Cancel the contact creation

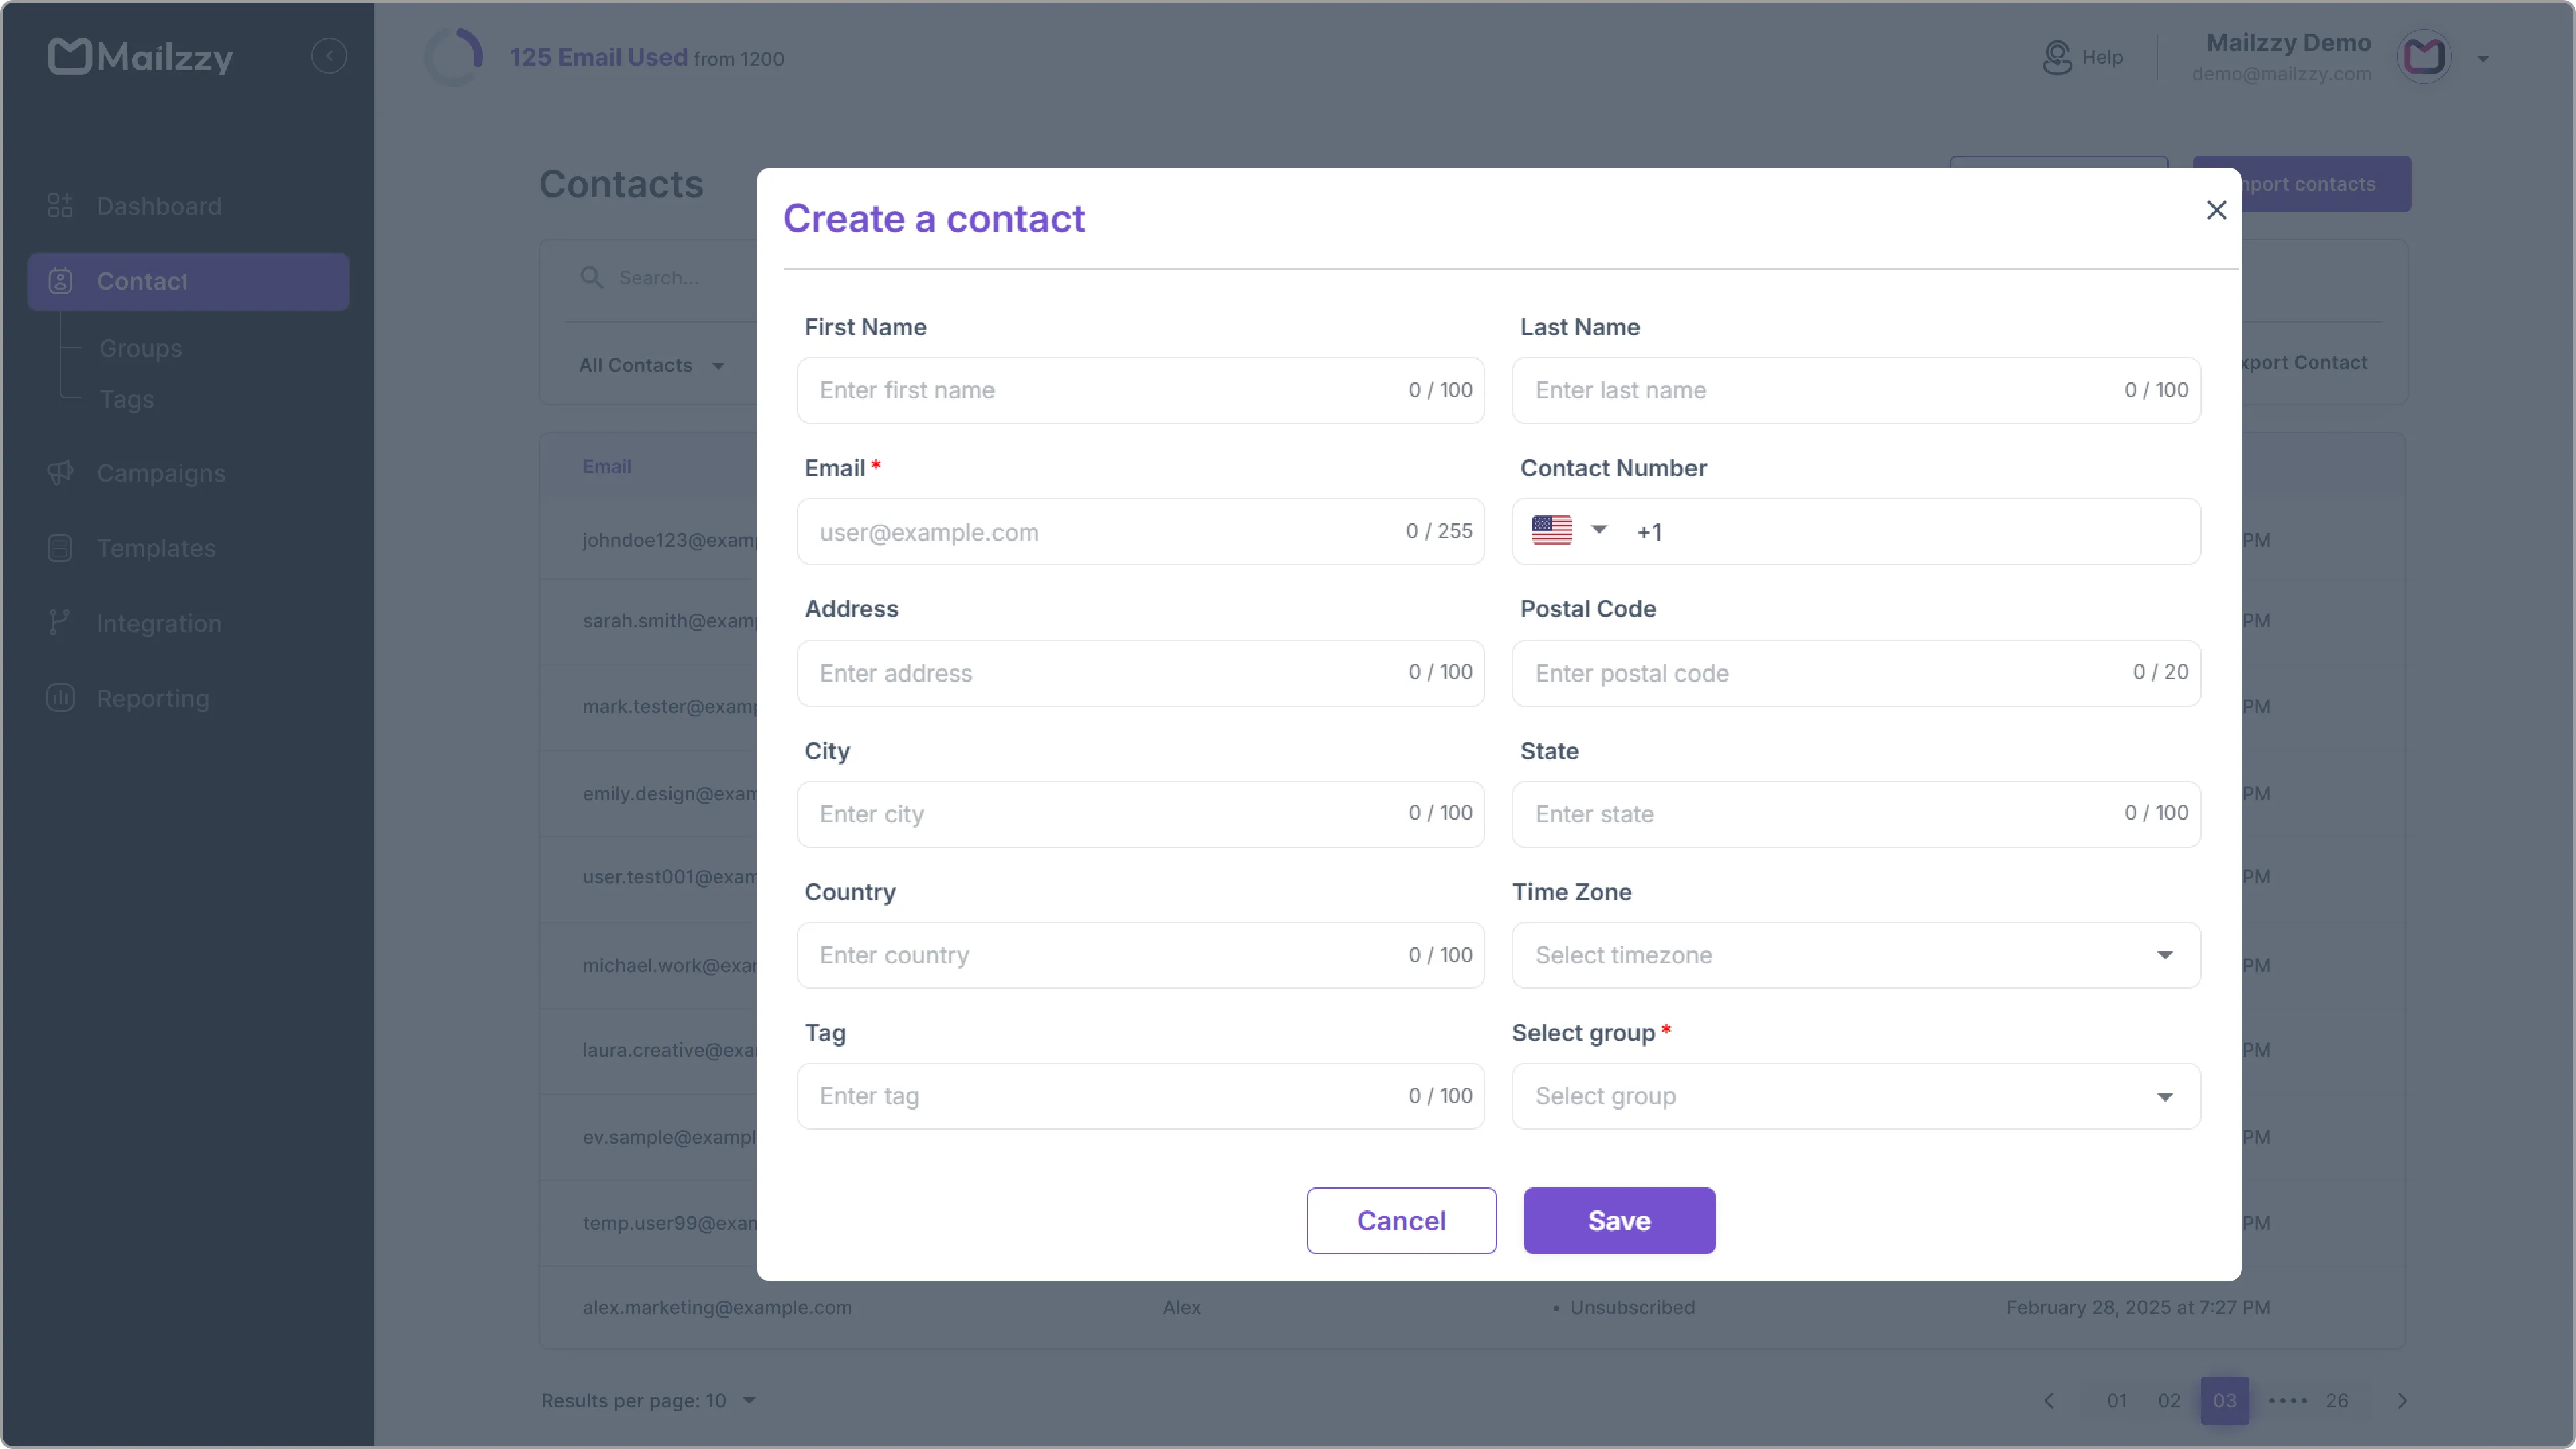tap(1401, 1220)
